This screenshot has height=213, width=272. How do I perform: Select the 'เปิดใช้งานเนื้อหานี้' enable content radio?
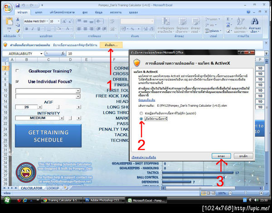(x=141, y=119)
